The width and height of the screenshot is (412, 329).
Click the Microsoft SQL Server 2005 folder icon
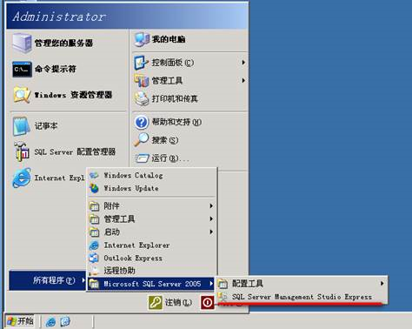tap(94, 284)
